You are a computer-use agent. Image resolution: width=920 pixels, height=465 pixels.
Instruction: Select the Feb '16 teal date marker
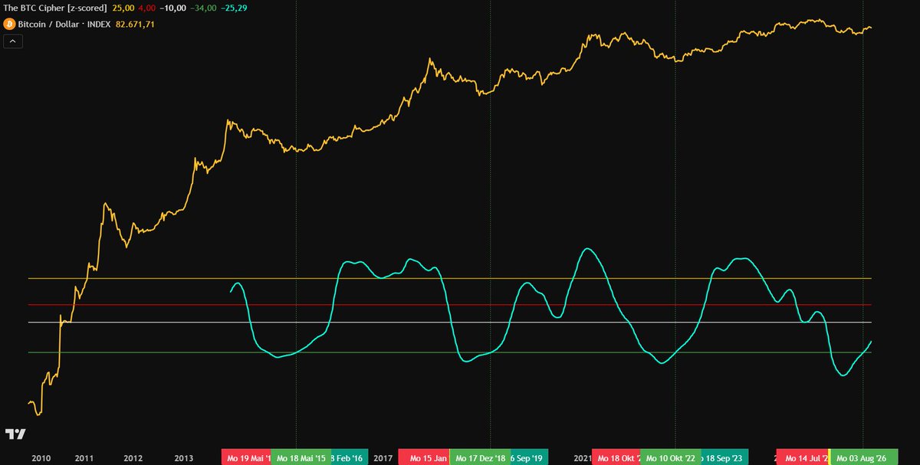[x=350, y=457]
